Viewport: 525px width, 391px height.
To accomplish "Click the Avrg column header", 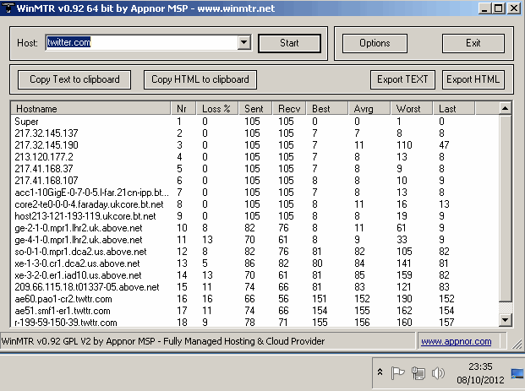I will pyautogui.click(x=369, y=109).
